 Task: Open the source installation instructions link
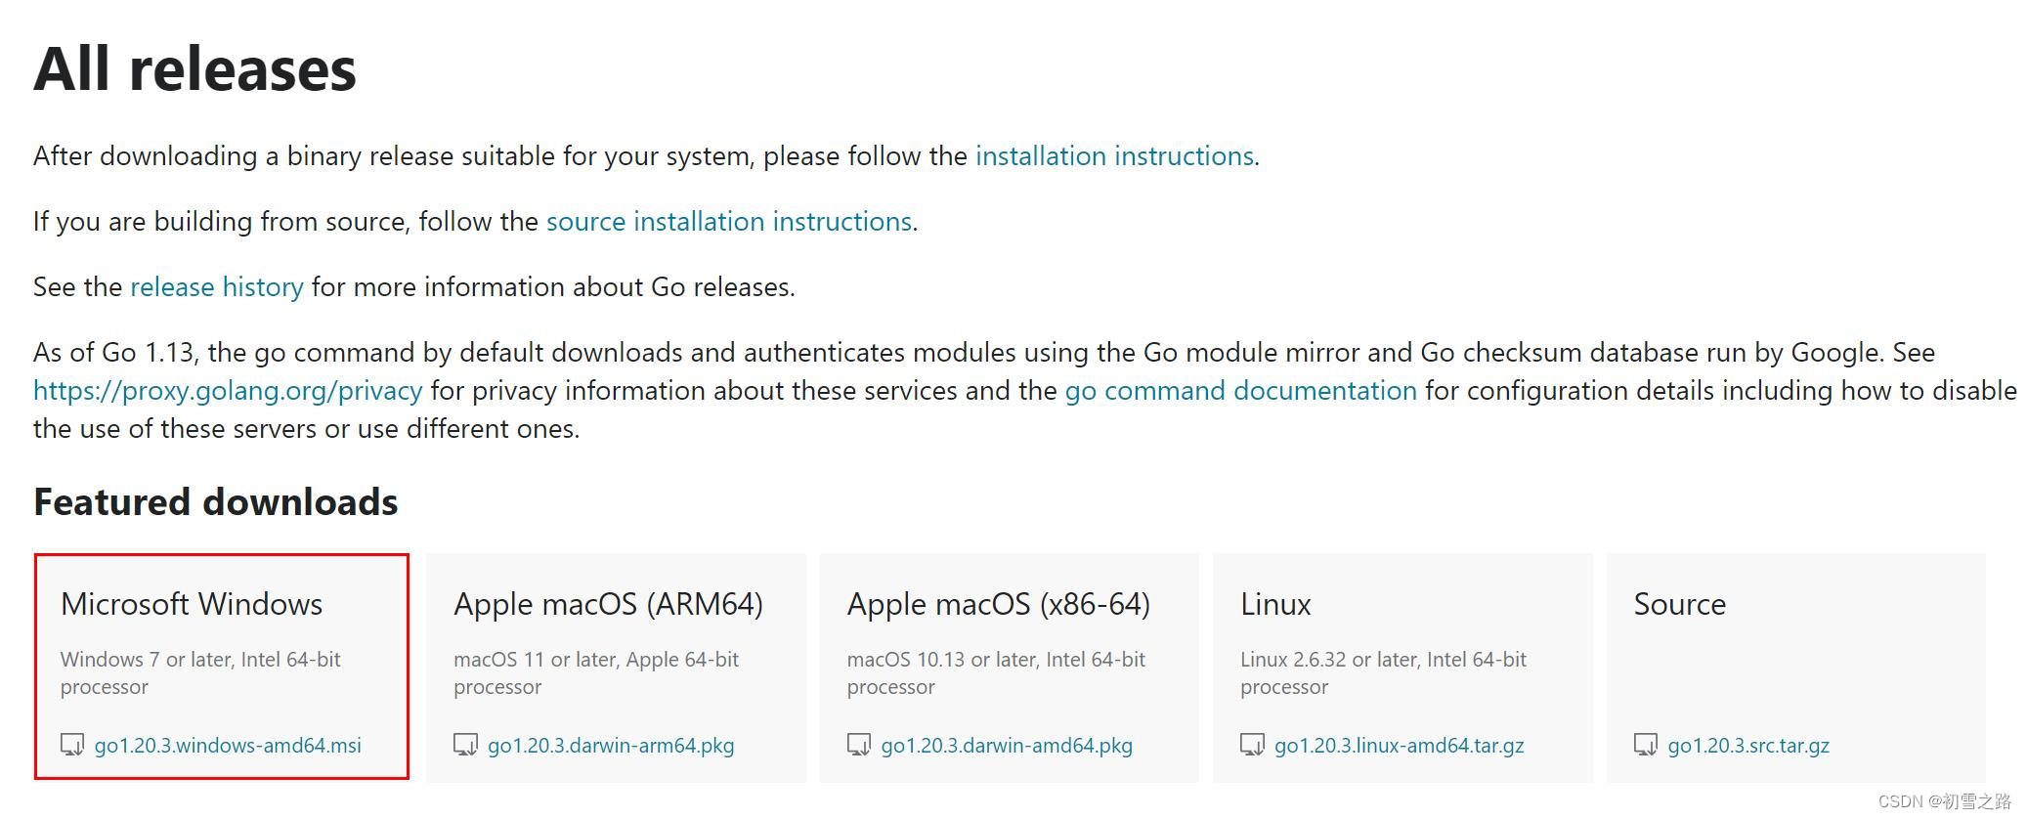pos(729,222)
